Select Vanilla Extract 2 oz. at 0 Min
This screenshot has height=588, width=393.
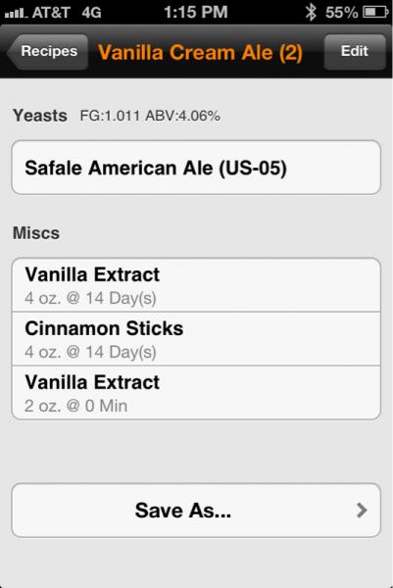click(196, 393)
